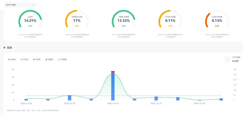The height and width of the screenshot is (115, 243).
Task: Toggle the 点赞数 legend series
Action: click(x=12, y=59)
